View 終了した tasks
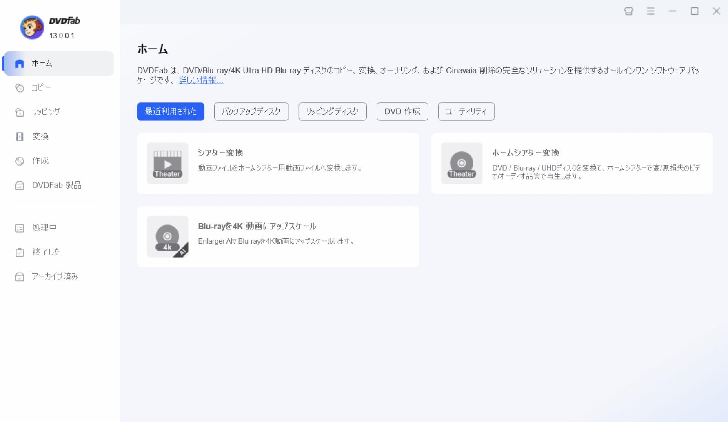The image size is (728, 422). 58,252
